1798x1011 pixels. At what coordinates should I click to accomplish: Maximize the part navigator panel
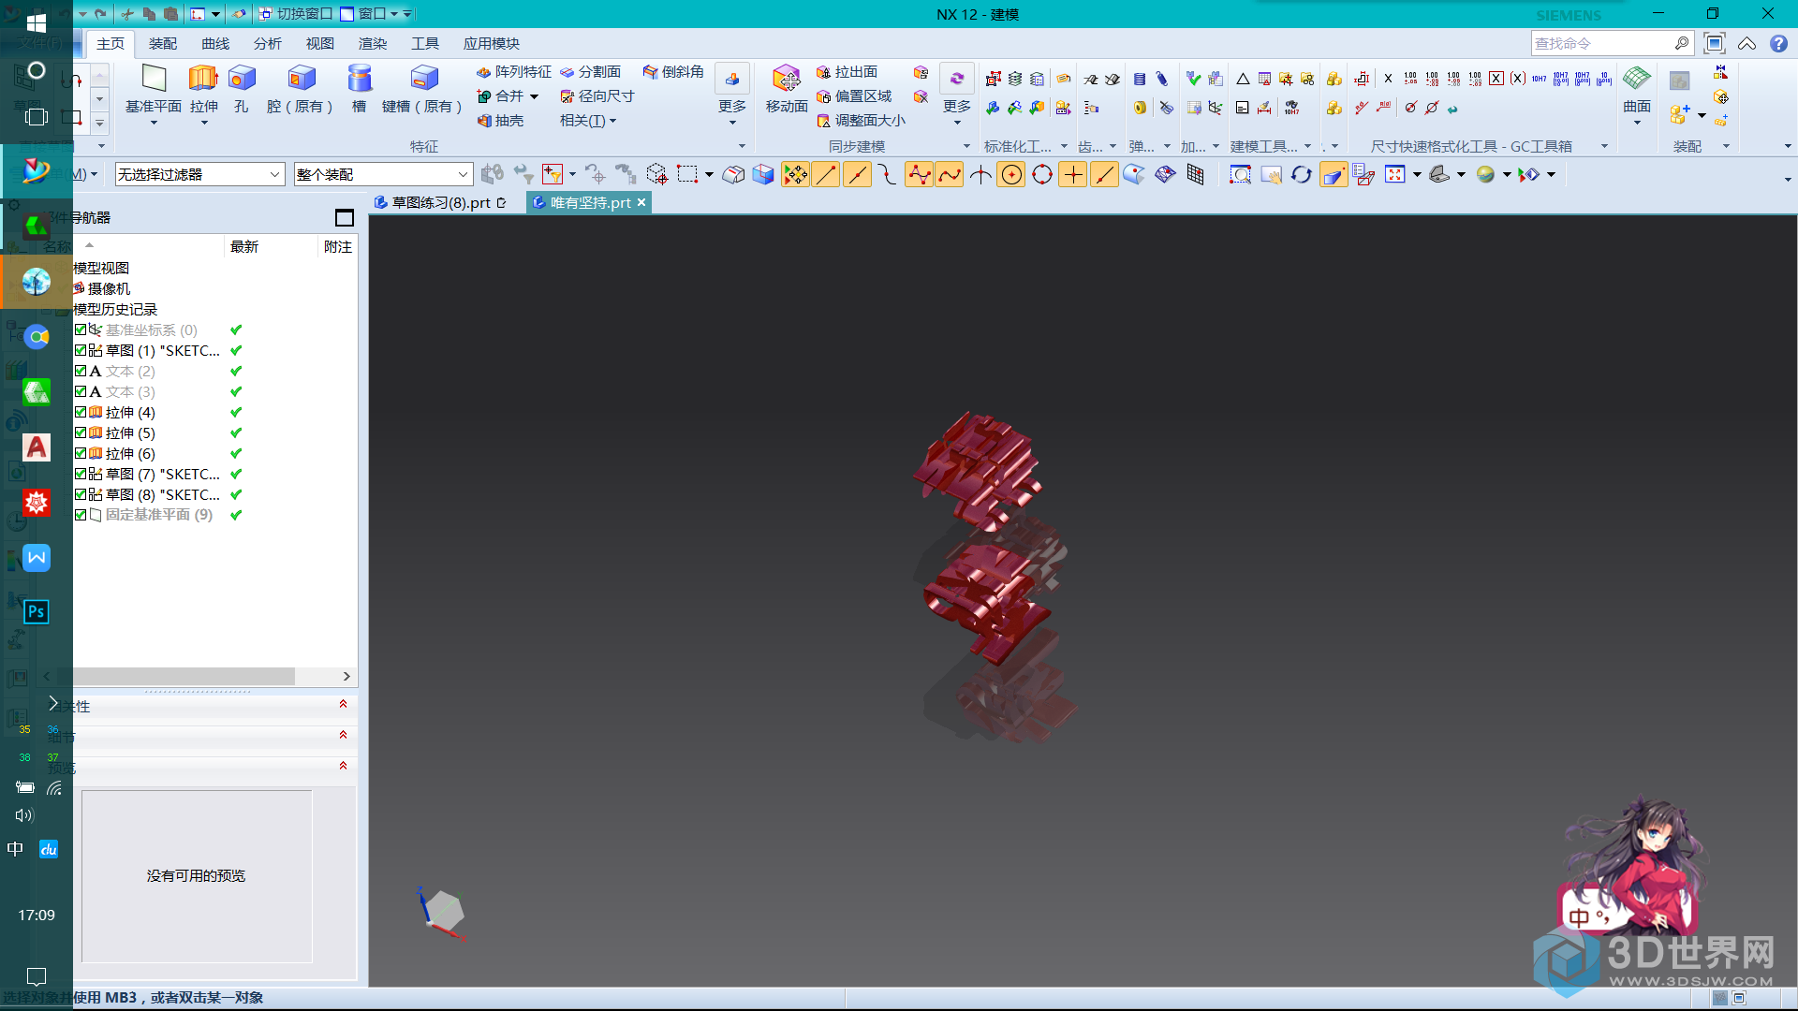pyautogui.click(x=345, y=218)
